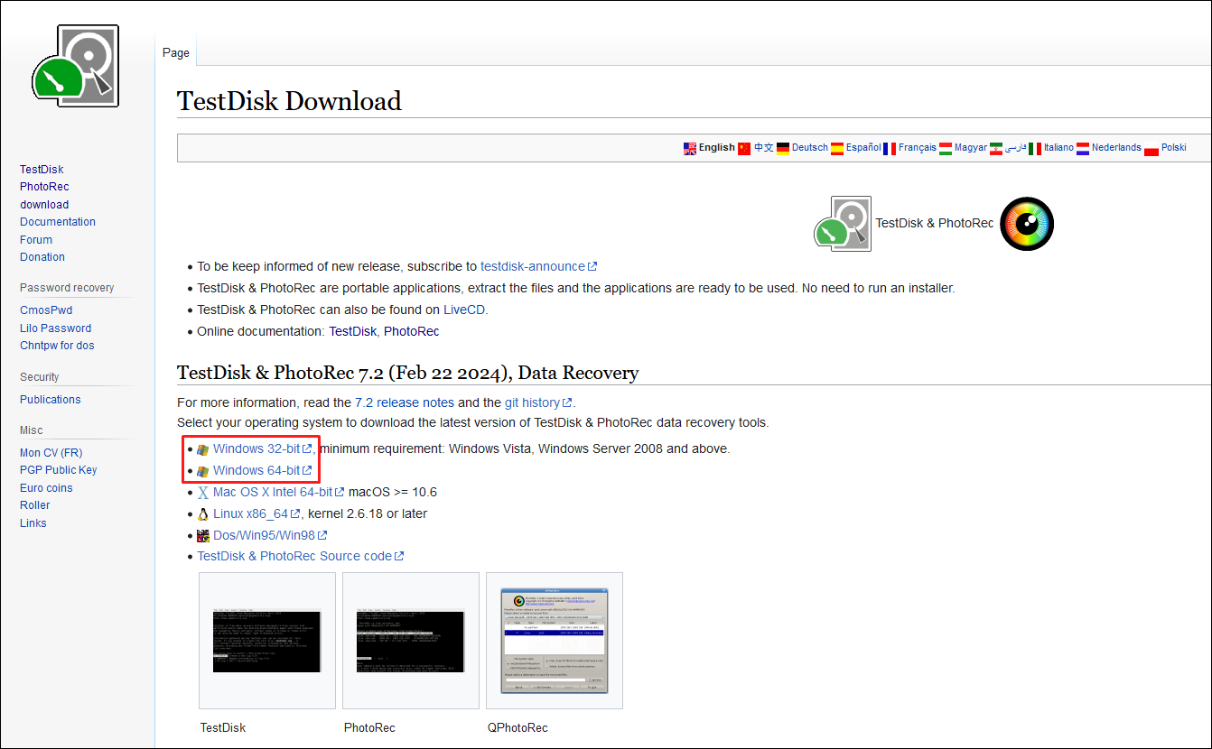
Task: Click the Polish flag icon
Action: point(1151,148)
